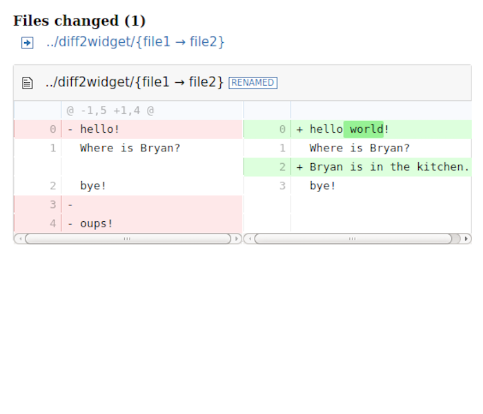Click the "Files changed (1)" heading
Image resolution: width=483 pixels, height=414 pixels.
(79, 21)
